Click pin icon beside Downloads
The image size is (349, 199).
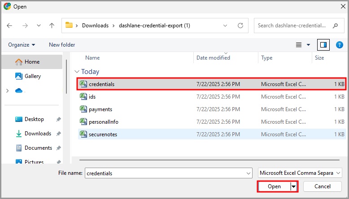(x=58, y=134)
